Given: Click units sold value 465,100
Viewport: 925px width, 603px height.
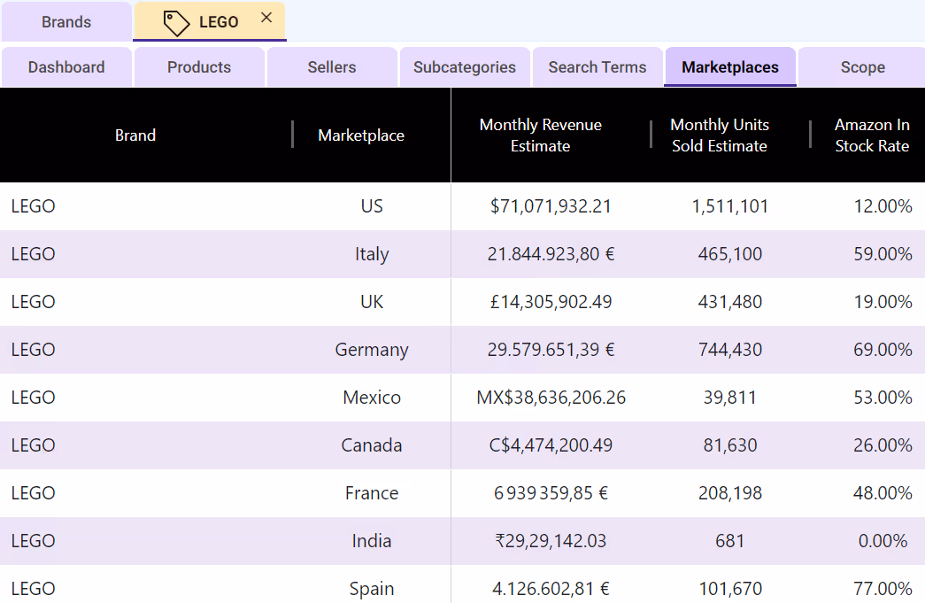Looking at the screenshot, I should (730, 254).
